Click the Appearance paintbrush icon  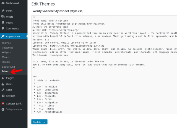(x=3, y=36)
